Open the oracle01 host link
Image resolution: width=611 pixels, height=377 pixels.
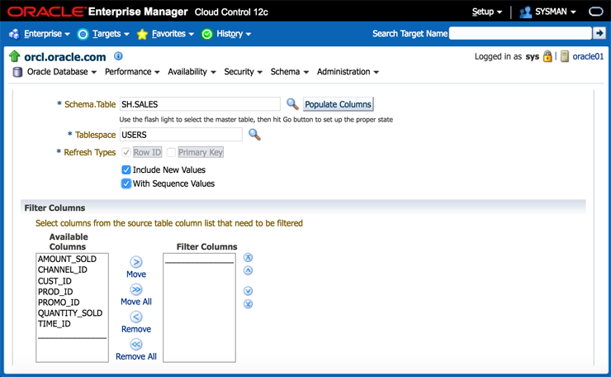coord(588,57)
